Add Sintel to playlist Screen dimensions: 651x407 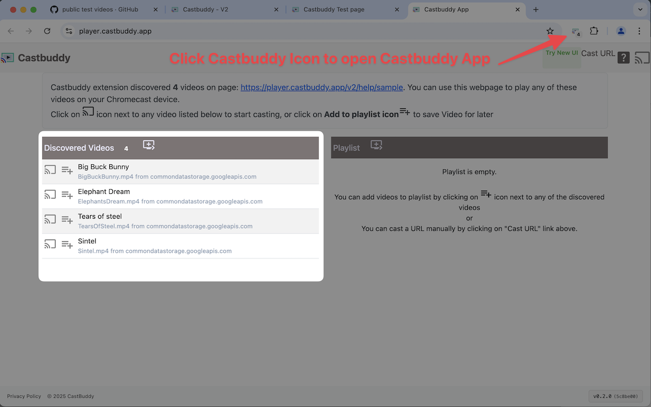tap(67, 244)
